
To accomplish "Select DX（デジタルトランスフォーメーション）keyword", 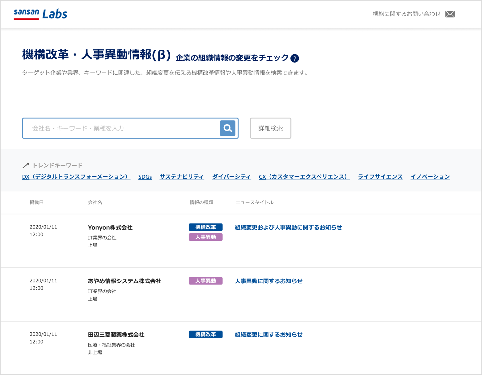I will click(x=76, y=177).
